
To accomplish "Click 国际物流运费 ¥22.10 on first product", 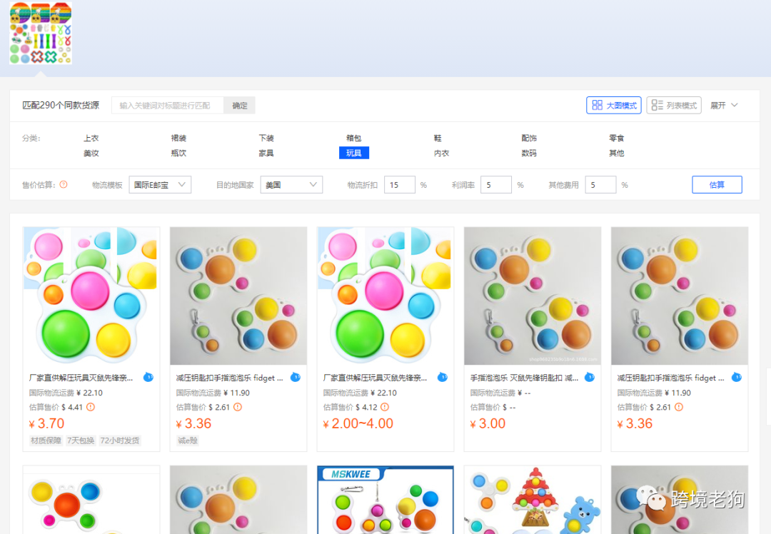I will (66, 393).
